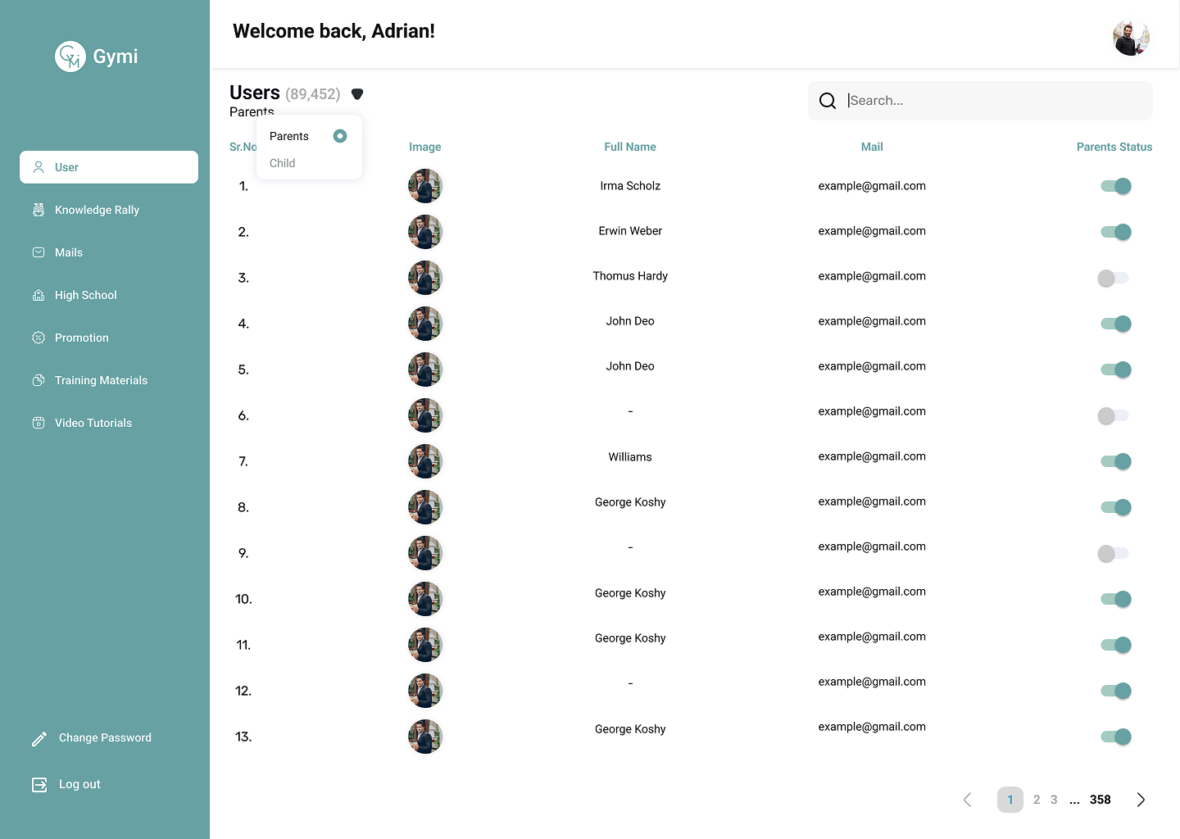This screenshot has height=839, width=1180.
Task: Click Log out in the sidebar
Action: pos(79,784)
